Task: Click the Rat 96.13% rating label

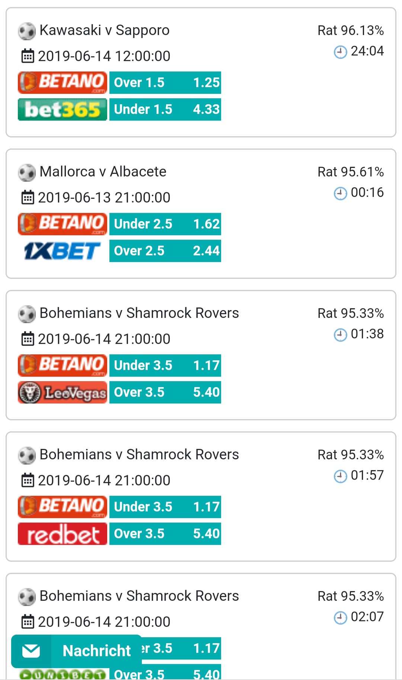Action: click(351, 30)
